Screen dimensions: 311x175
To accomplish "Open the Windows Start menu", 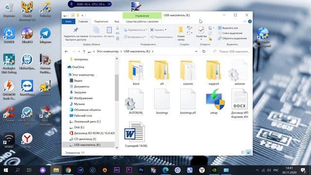I will pyautogui.click(x=5, y=170).
